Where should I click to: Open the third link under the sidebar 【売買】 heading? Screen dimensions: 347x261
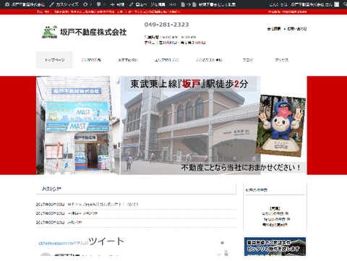(x=275, y=225)
